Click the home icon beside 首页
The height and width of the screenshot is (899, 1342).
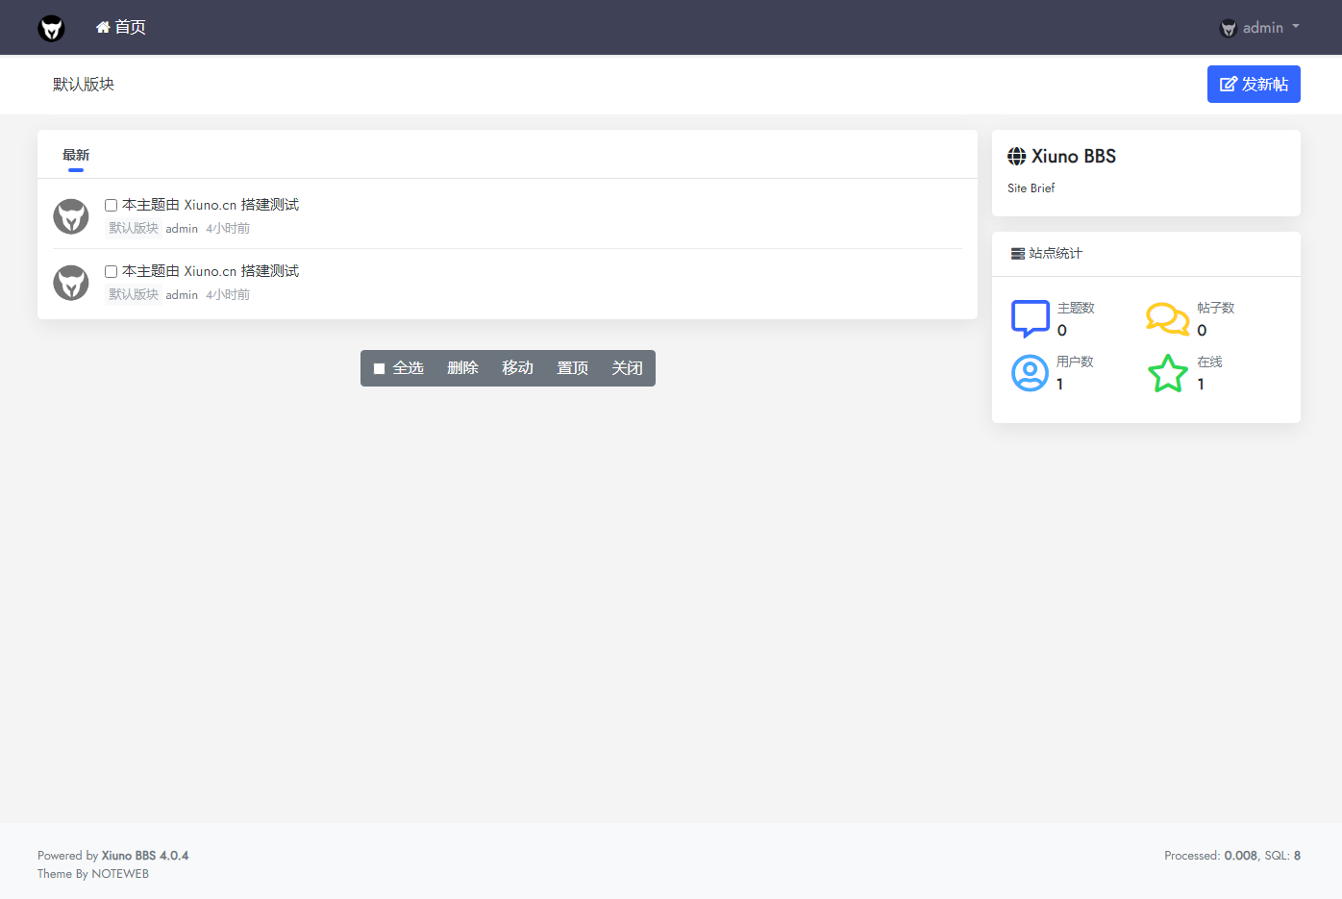pyautogui.click(x=103, y=27)
